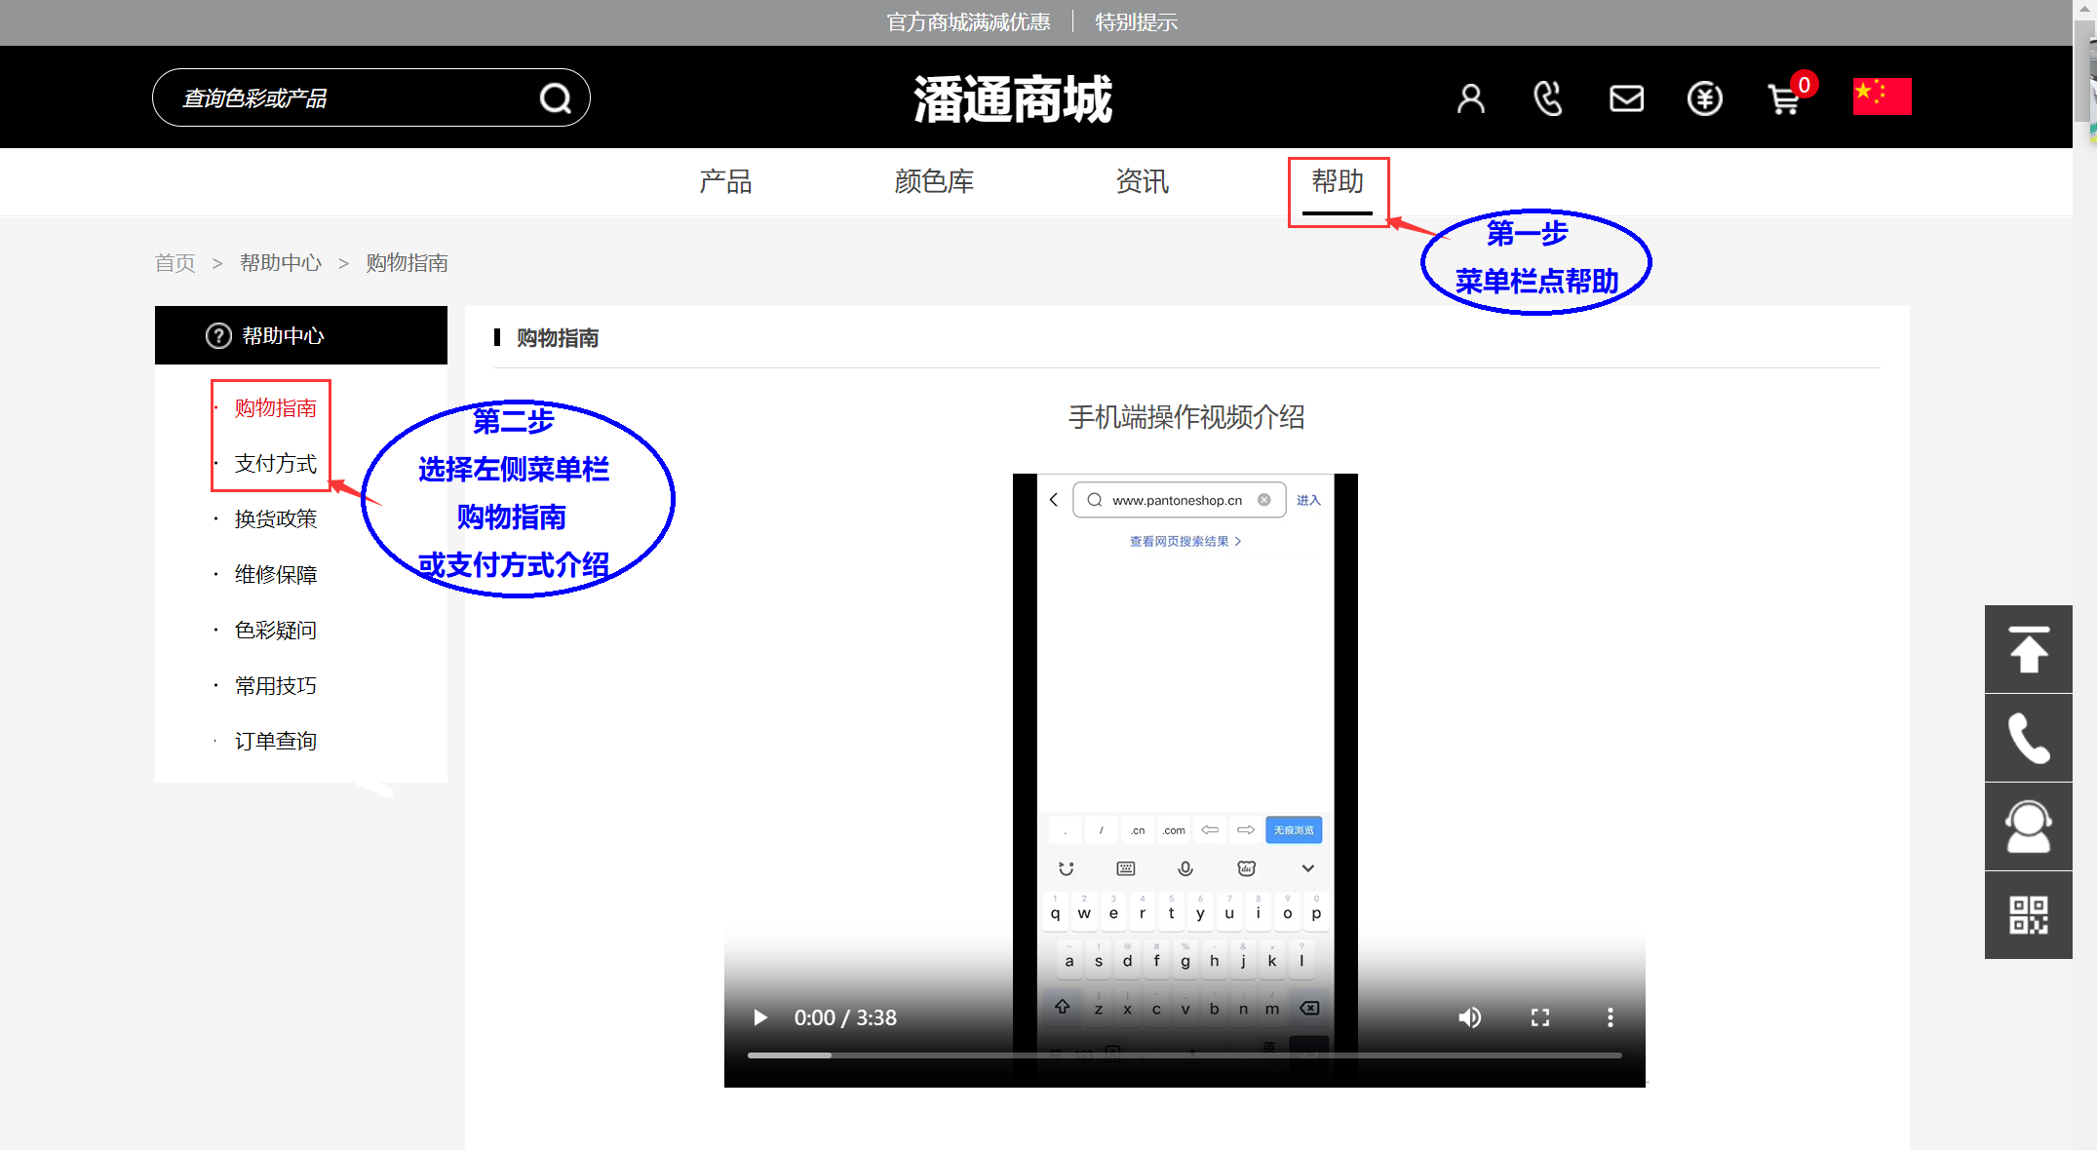This screenshot has width=2097, height=1150.
Task: Click the video time 0:00 / 3:38
Action: click(x=845, y=1017)
